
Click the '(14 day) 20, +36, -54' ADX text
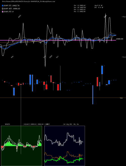tap(71, 124)
